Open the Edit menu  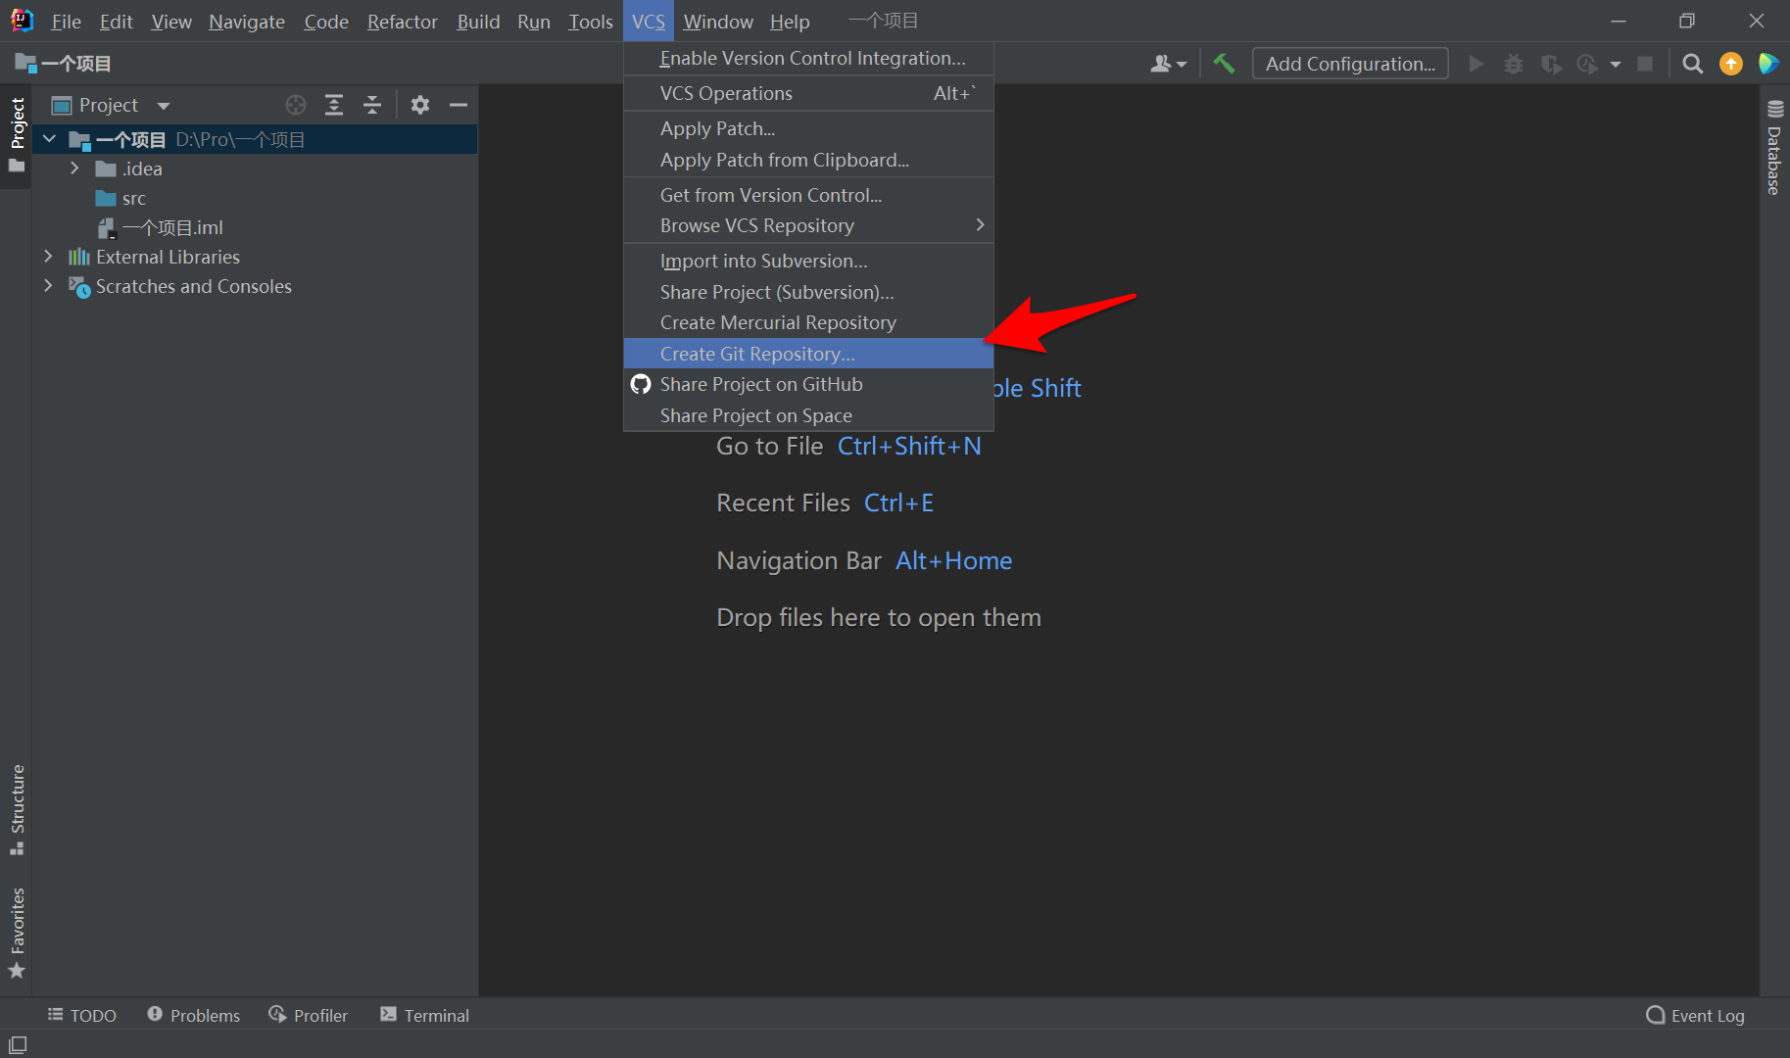(x=116, y=21)
